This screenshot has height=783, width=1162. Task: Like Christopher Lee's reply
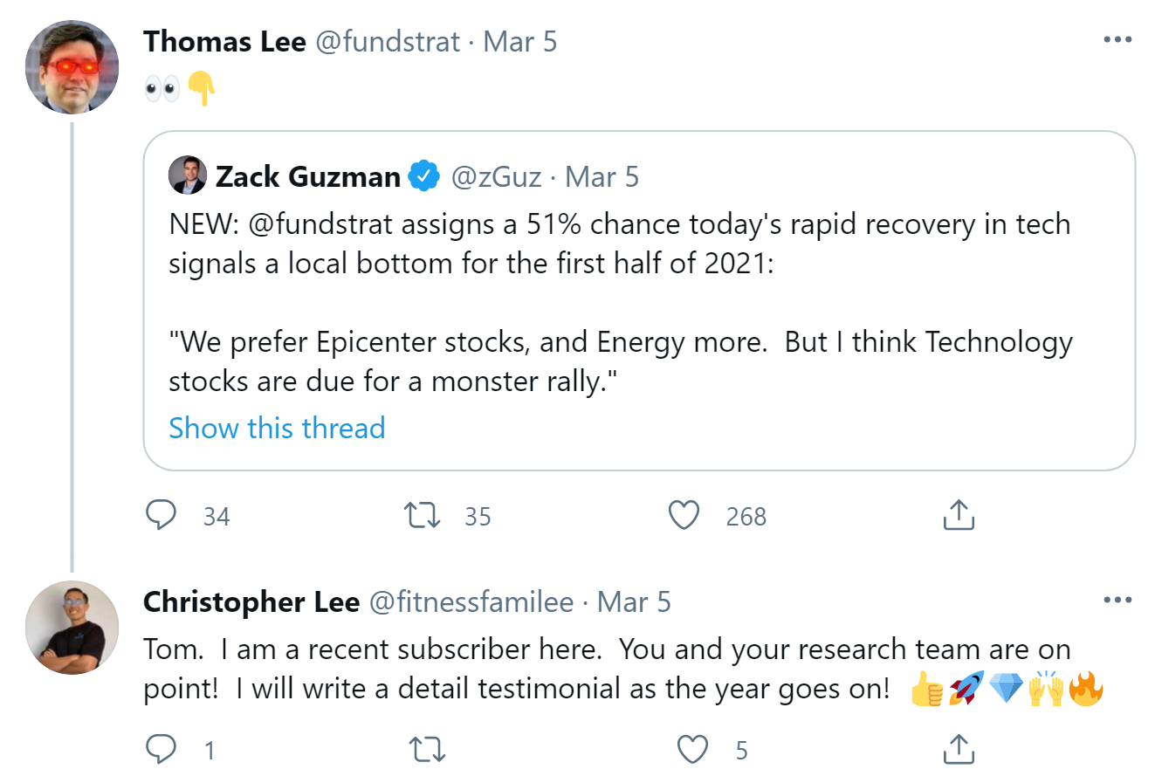click(x=692, y=749)
